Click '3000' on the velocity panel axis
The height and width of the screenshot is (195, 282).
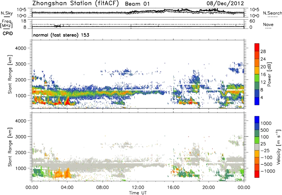click(20, 137)
